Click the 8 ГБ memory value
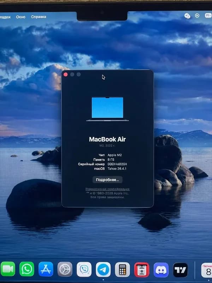Screen dimensions: 212x283 tap(111, 160)
